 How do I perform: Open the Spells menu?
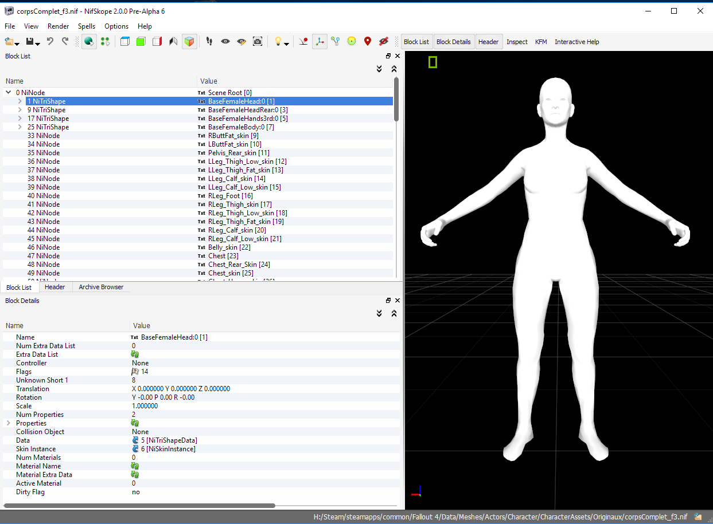click(87, 26)
